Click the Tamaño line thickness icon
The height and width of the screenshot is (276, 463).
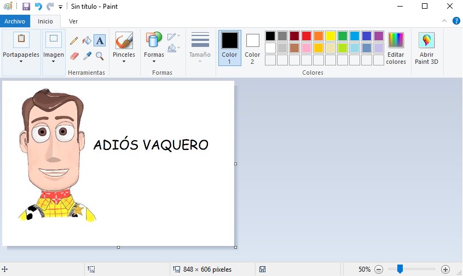(200, 40)
